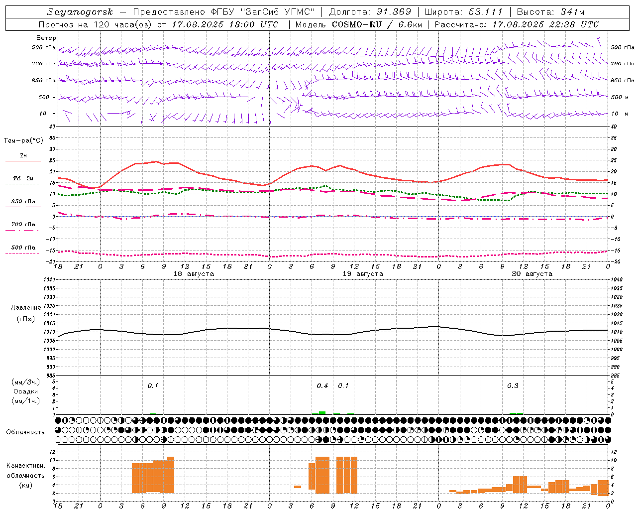Screen dimensions: 637x510
Task: Click the "(км)" unit under convective cloudiness
Action: point(26,485)
